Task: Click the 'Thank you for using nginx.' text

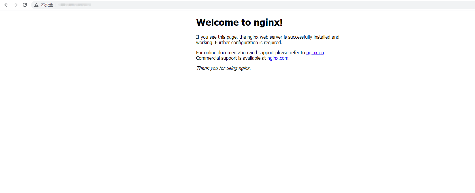Action: click(x=224, y=68)
